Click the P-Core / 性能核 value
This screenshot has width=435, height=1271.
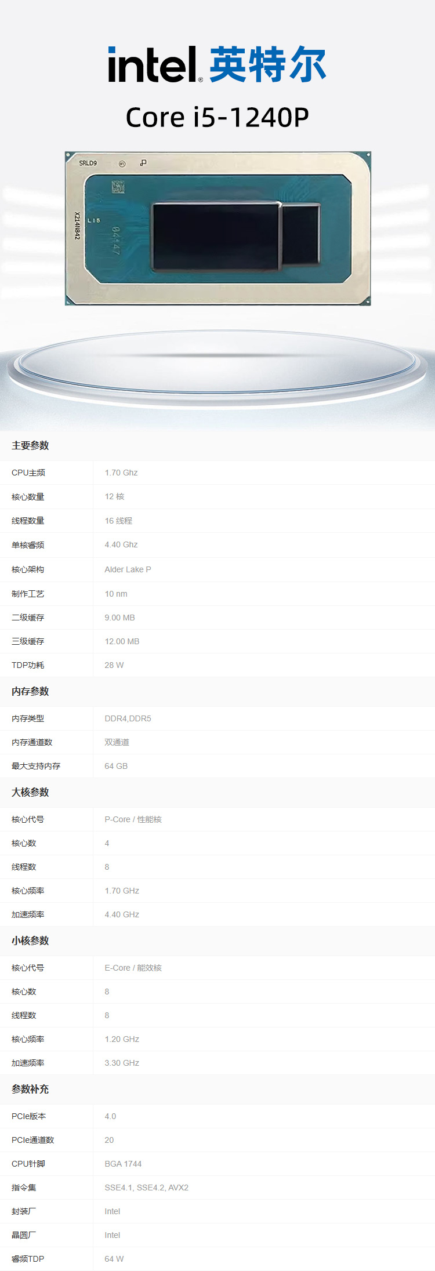click(x=133, y=819)
